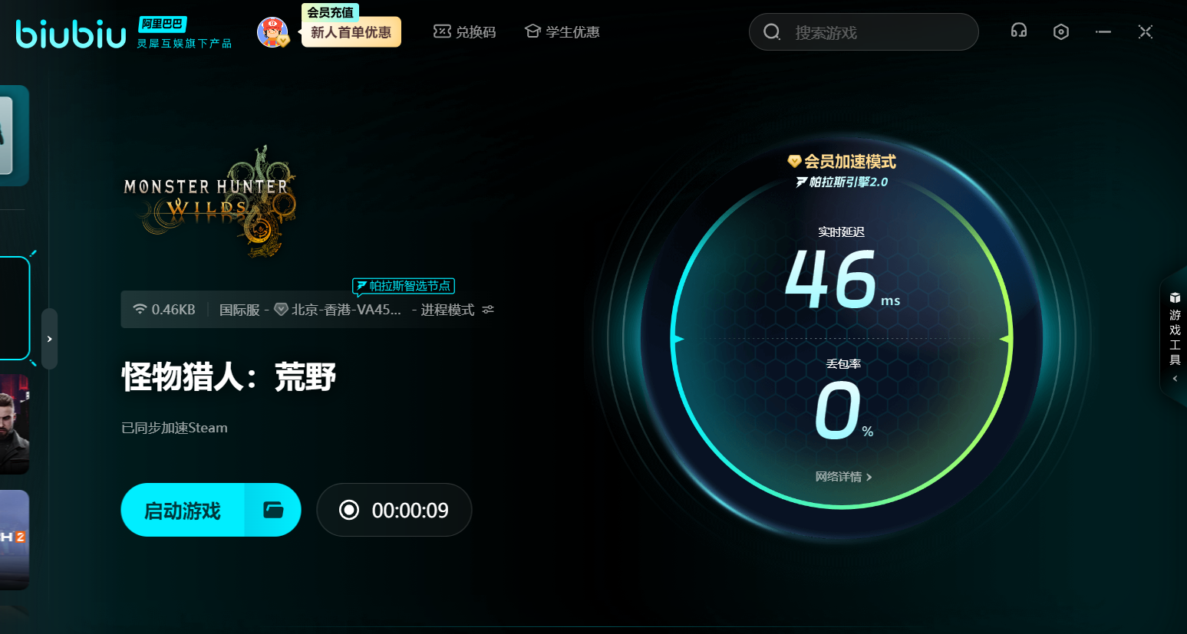The image size is (1187, 634).
Task: Click the 进程模式 mode label
Action: coord(447,310)
